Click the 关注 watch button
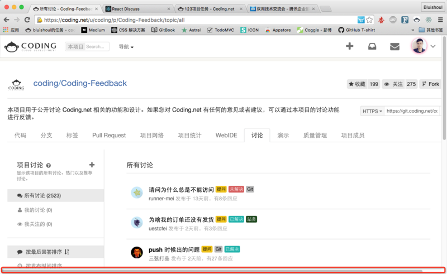447x274 pixels. point(393,84)
